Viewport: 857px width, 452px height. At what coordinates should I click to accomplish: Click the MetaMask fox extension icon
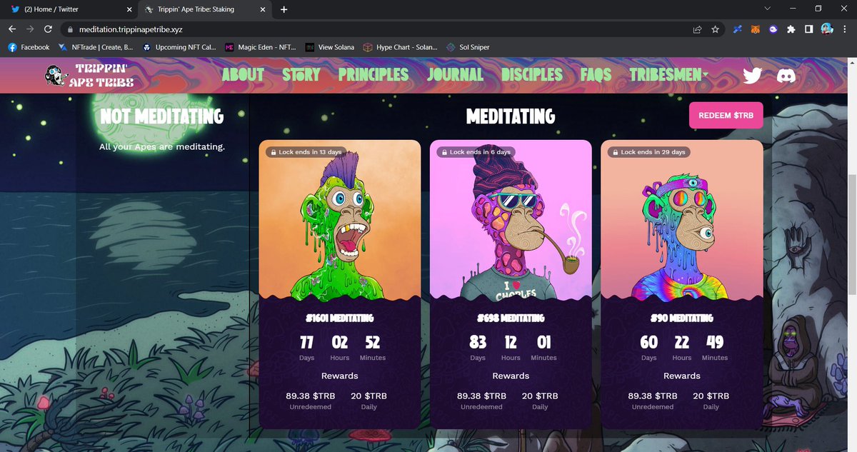coord(755,29)
